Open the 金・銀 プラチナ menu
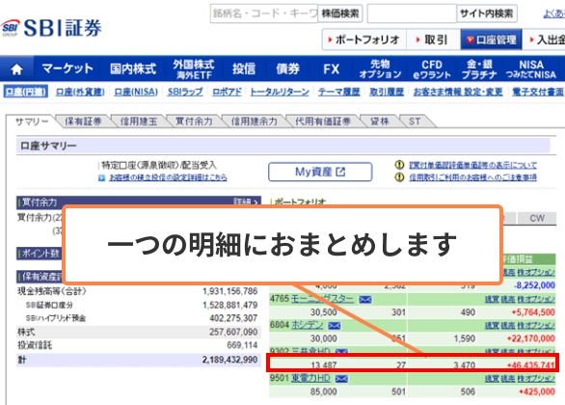The width and height of the screenshot is (565, 405). [479, 69]
